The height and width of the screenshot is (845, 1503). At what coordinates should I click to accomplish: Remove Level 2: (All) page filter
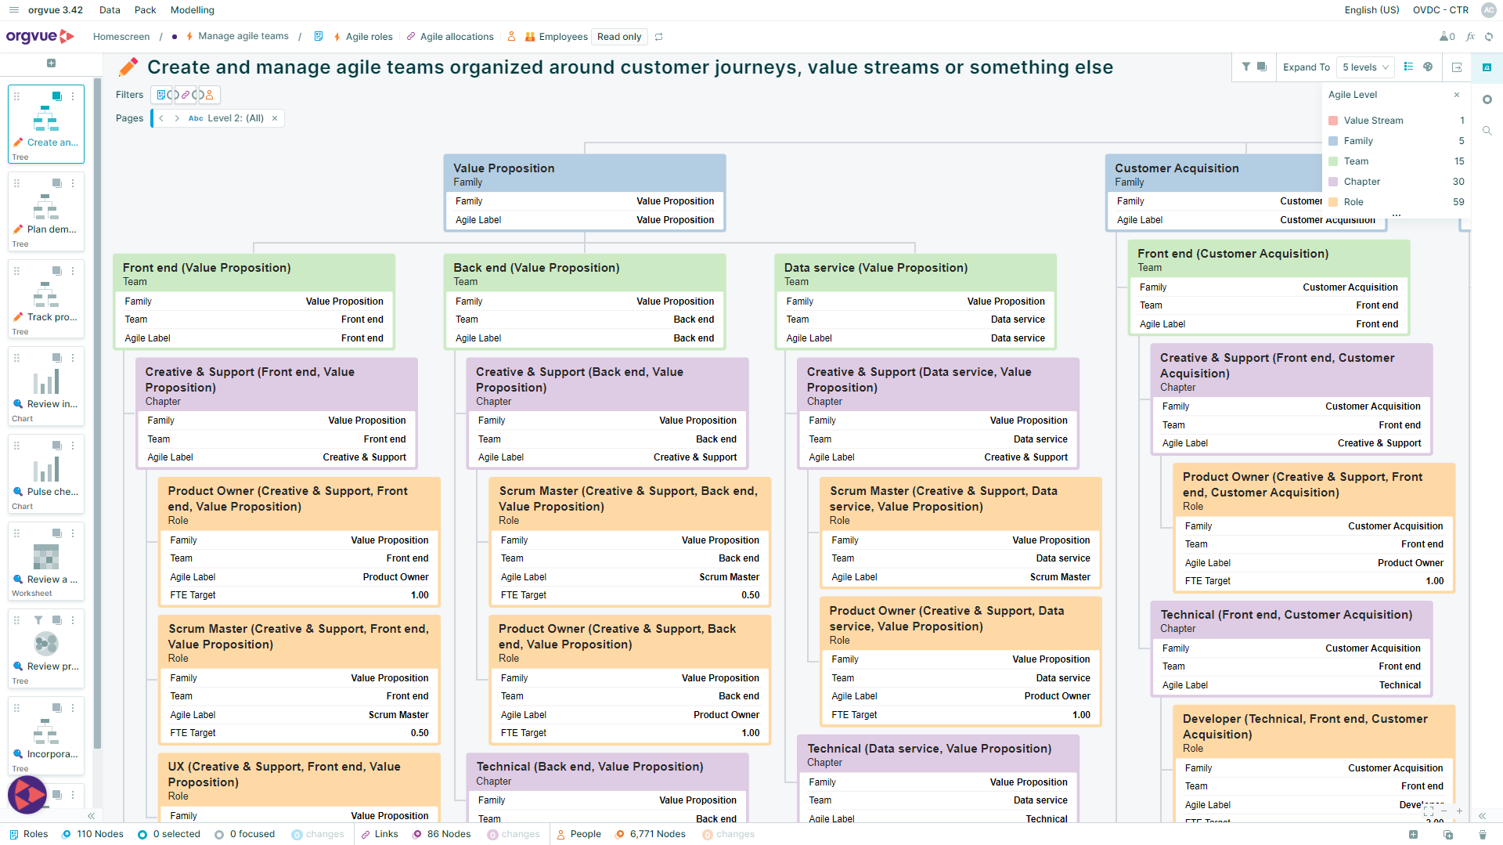click(x=275, y=118)
